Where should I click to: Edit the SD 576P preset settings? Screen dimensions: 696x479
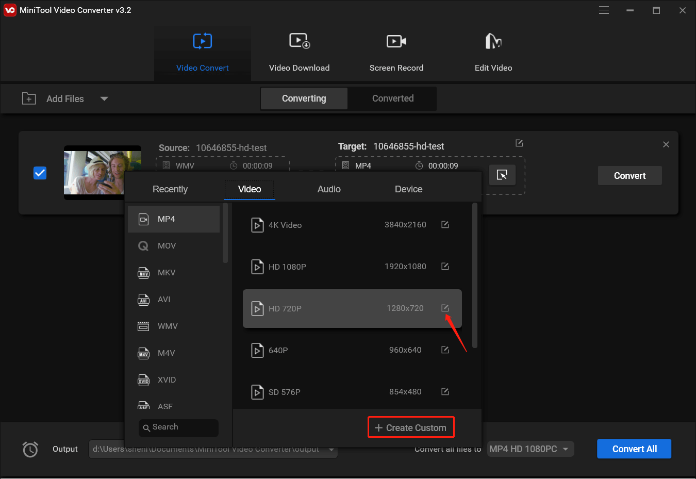tap(445, 391)
